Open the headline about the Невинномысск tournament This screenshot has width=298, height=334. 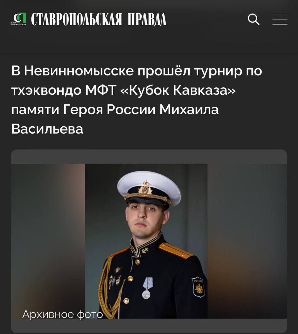137,100
